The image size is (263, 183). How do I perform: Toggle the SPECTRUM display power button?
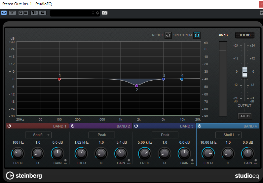coord(197,35)
